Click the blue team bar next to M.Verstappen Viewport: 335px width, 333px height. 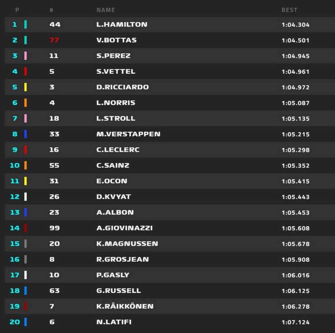(x=26, y=134)
